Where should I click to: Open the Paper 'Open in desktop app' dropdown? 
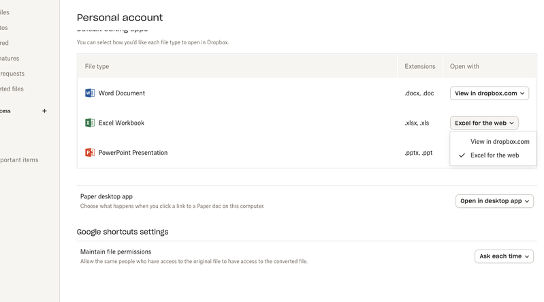[x=494, y=201]
